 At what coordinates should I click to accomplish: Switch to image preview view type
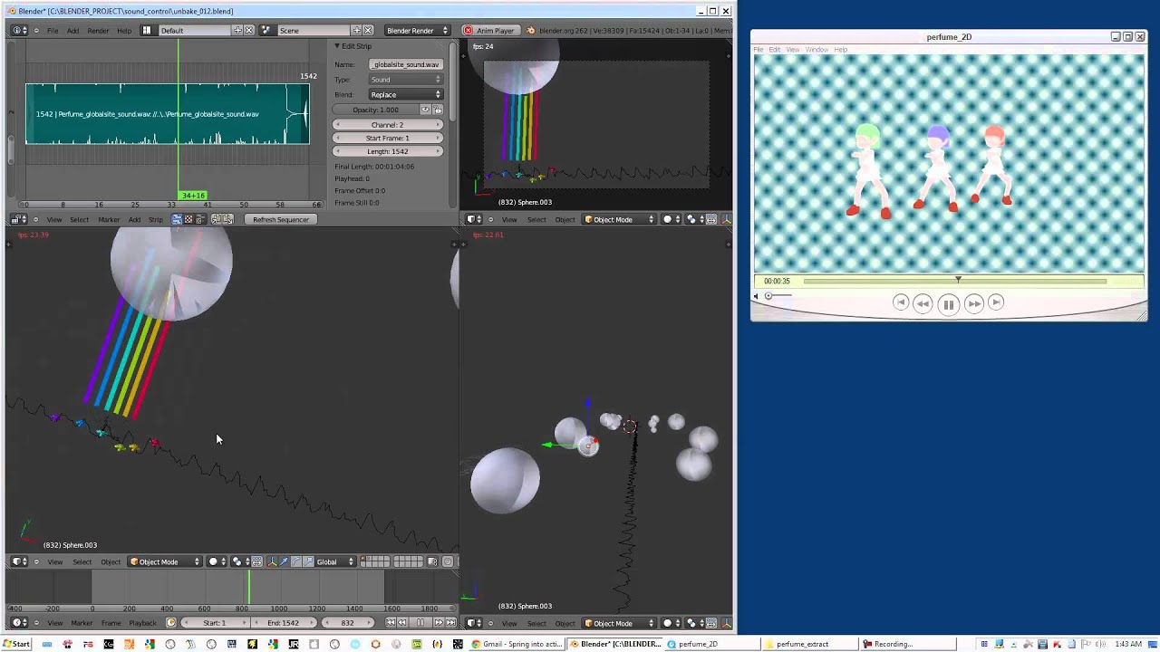pos(188,219)
